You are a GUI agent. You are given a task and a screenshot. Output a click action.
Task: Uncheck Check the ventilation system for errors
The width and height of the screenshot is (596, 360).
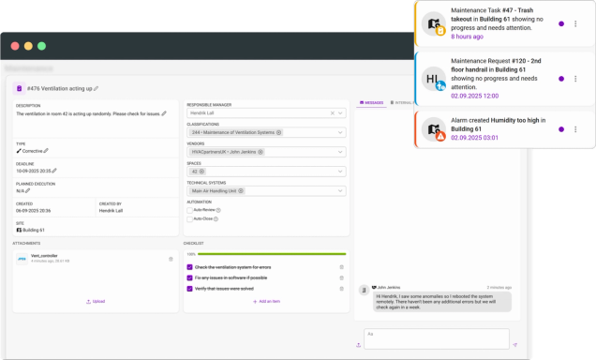pos(189,267)
